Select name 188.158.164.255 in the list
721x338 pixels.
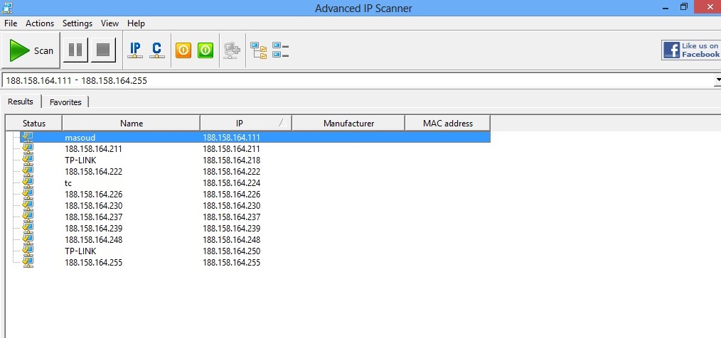click(x=93, y=262)
